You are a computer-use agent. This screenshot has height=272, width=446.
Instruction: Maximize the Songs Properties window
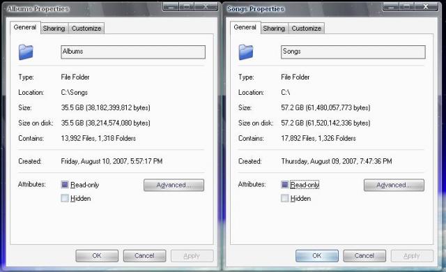click(x=407, y=6)
